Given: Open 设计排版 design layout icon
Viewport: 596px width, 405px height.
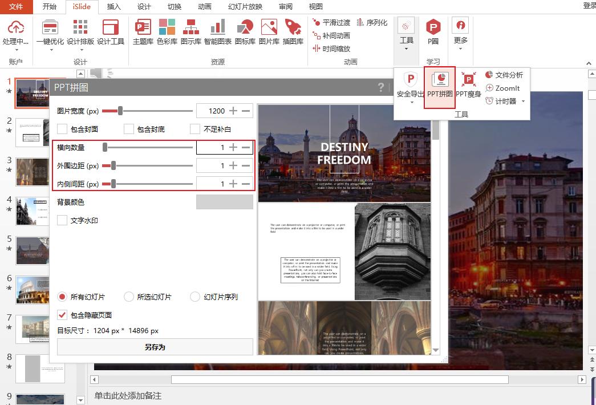Looking at the screenshot, I should pyautogui.click(x=80, y=27).
